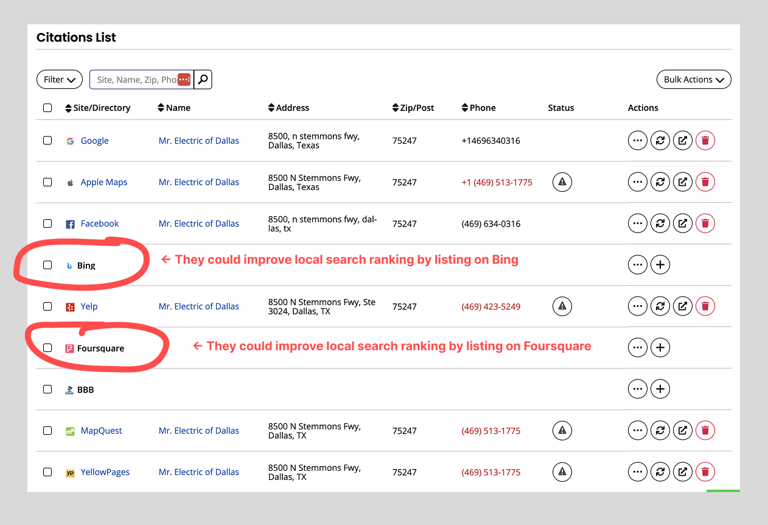Open more options for MapQuest row
This screenshot has width=768, height=525.
coord(638,431)
